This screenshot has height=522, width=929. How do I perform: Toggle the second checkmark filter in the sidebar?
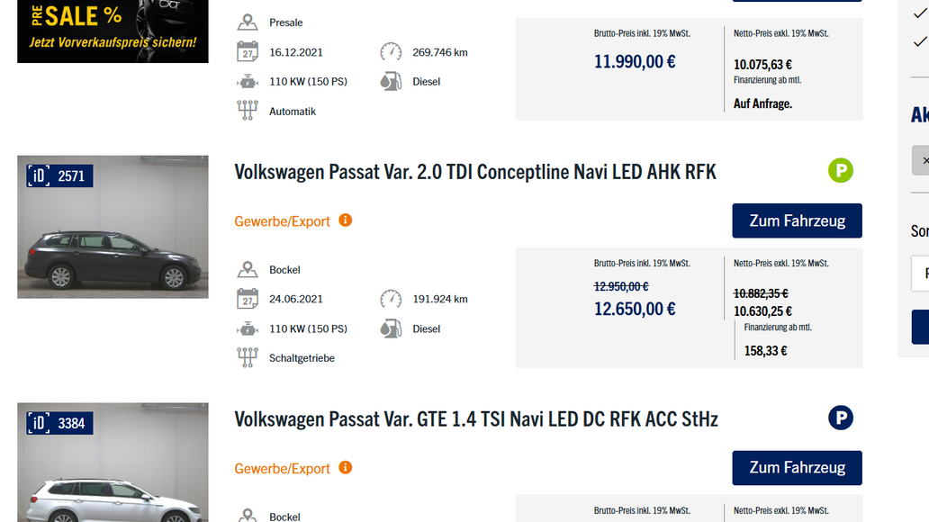click(920, 40)
